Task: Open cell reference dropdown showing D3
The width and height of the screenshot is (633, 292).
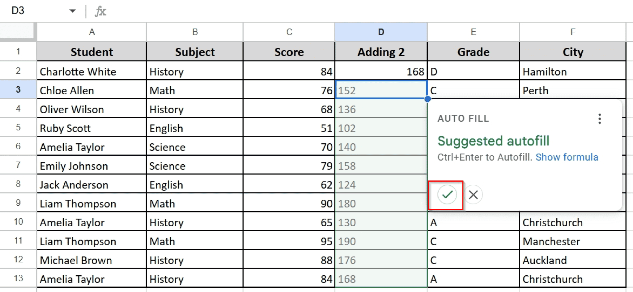Action: [72, 10]
